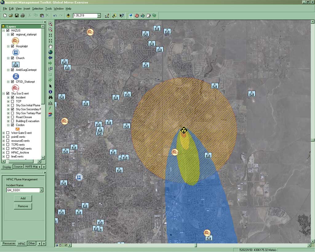Screen dimensions: 315x252
Task: Toggle the AmbSurgCenterpt layer checkbox
Action: click(x=12, y=70)
